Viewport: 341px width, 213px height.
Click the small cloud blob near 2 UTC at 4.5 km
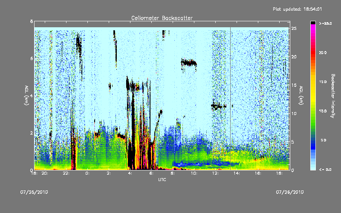[x=110, y=86]
